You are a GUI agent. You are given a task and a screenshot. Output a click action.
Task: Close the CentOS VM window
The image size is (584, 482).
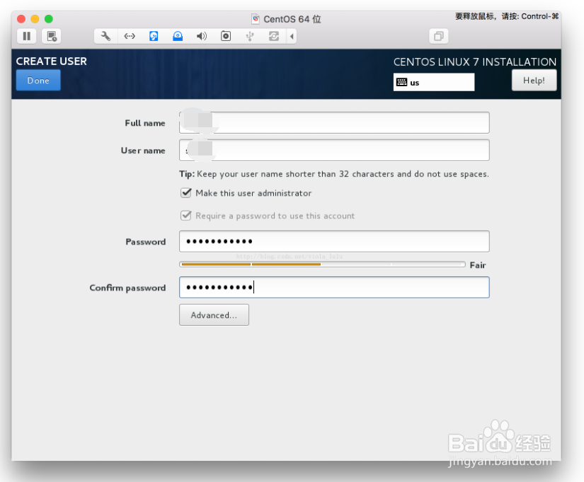21,19
